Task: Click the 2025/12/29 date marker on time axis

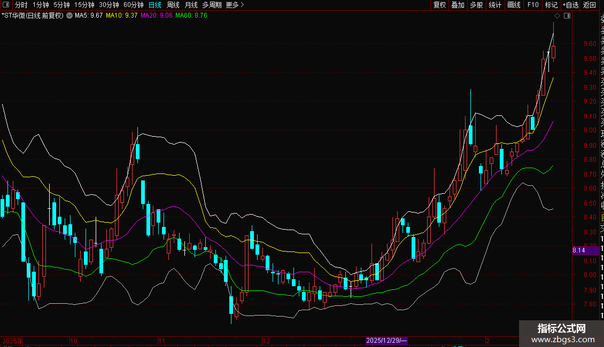Action: (386, 341)
